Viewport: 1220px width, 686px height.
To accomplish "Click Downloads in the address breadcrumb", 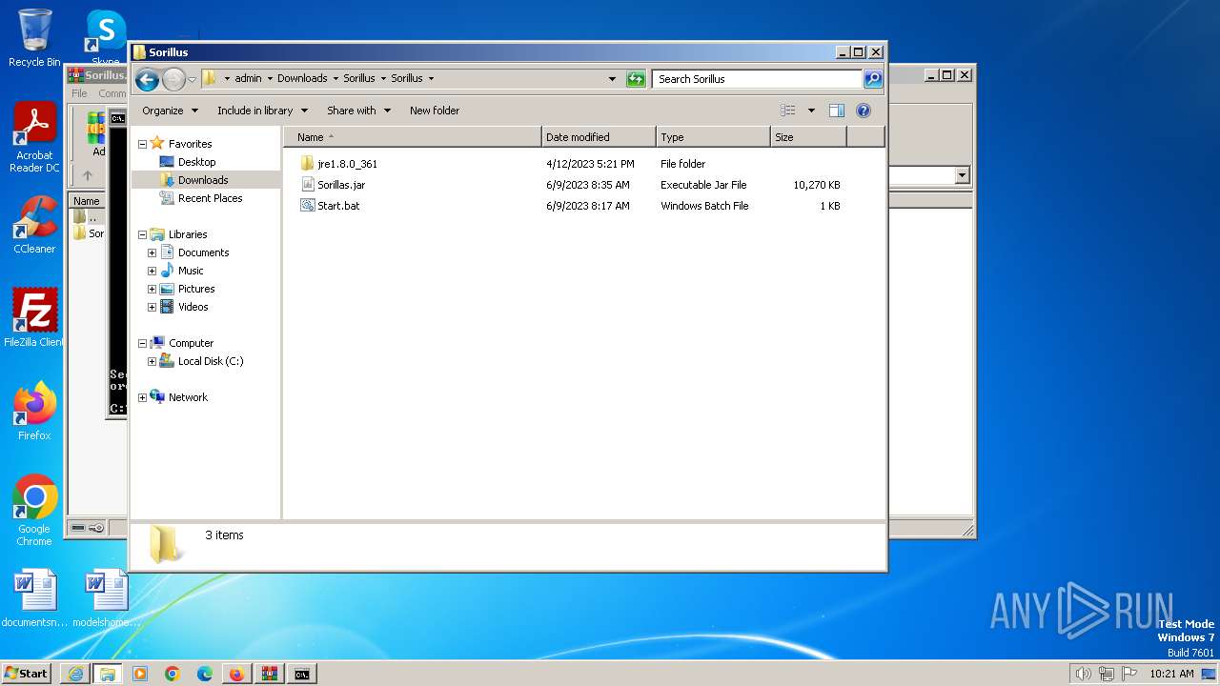I will (x=302, y=79).
